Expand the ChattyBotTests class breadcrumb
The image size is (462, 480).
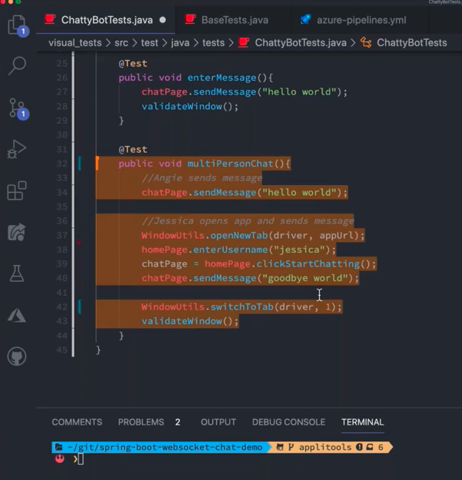[x=411, y=42]
